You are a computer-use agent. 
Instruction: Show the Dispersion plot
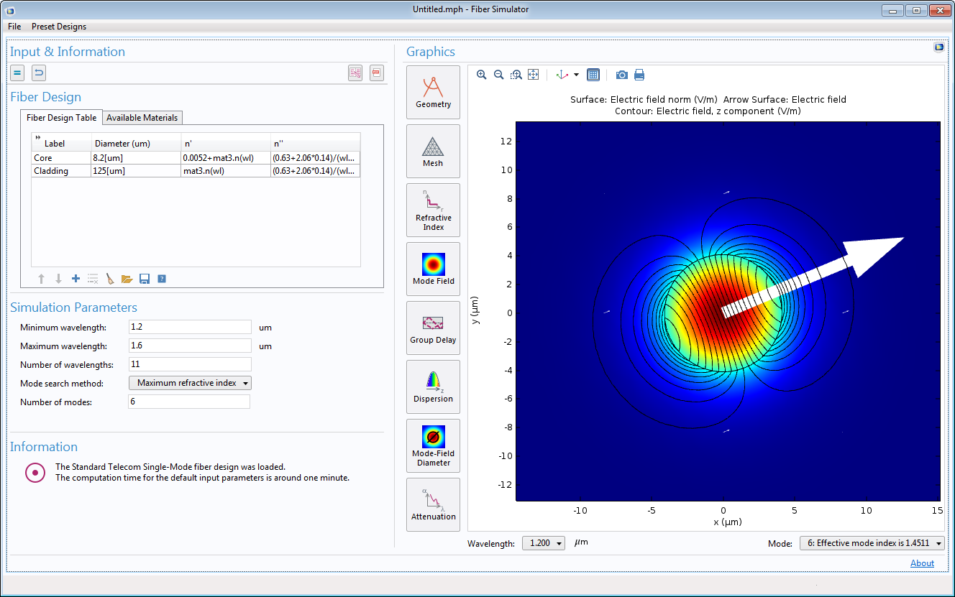[433, 387]
